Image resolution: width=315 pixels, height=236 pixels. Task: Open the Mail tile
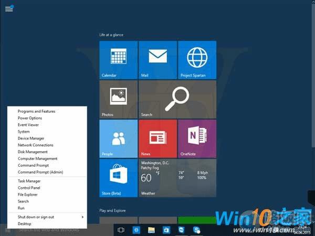(158, 60)
